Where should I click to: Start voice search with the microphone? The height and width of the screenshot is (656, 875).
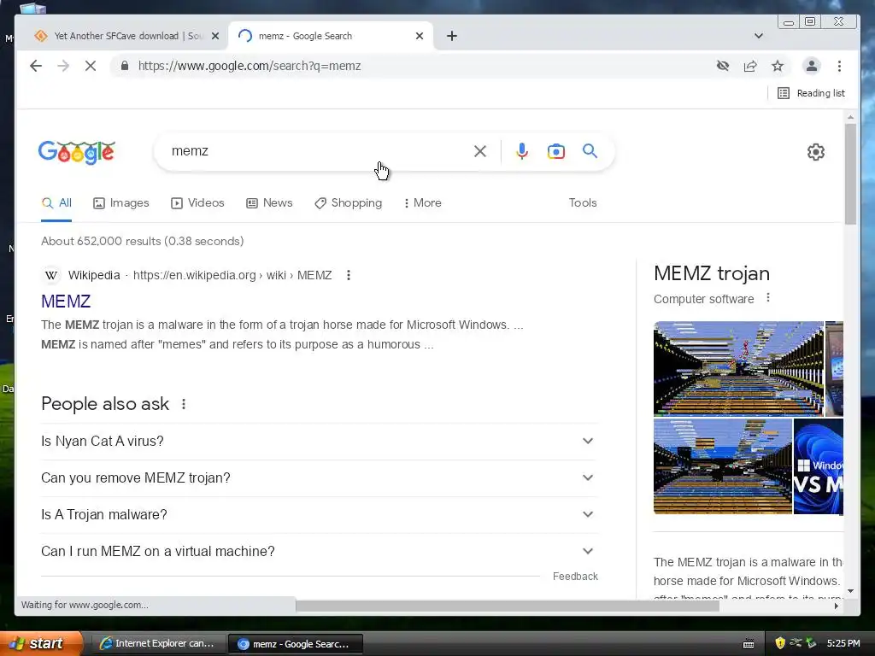pyautogui.click(x=522, y=151)
